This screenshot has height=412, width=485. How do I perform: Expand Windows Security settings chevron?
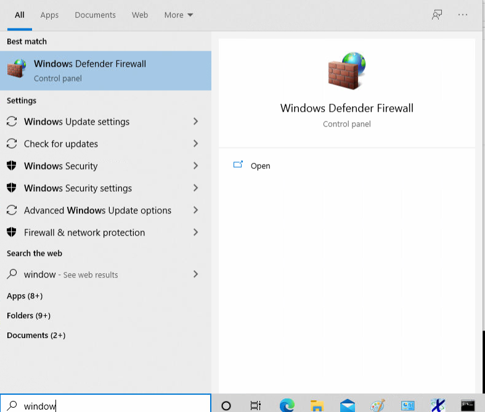[x=195, y=188]
